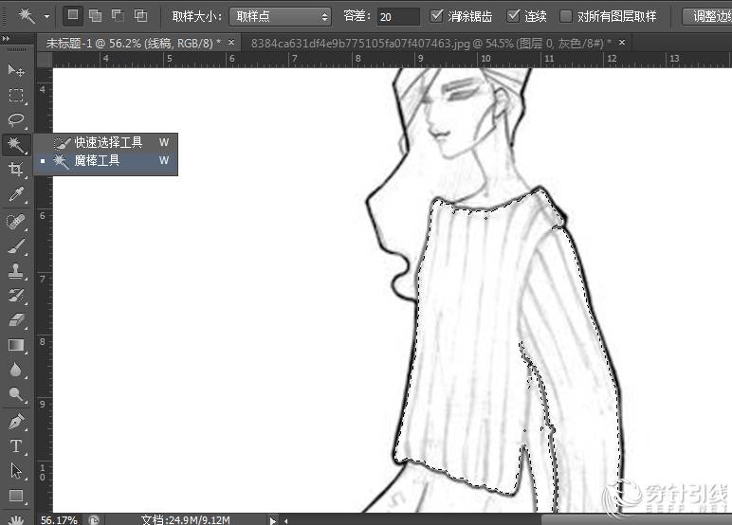This screenshot has height=525, width=732.
Task: Select the Move tool
Action: [x=16, y=70]
